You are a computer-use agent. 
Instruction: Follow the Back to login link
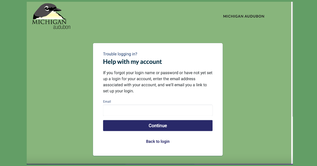tap(158, 141)
